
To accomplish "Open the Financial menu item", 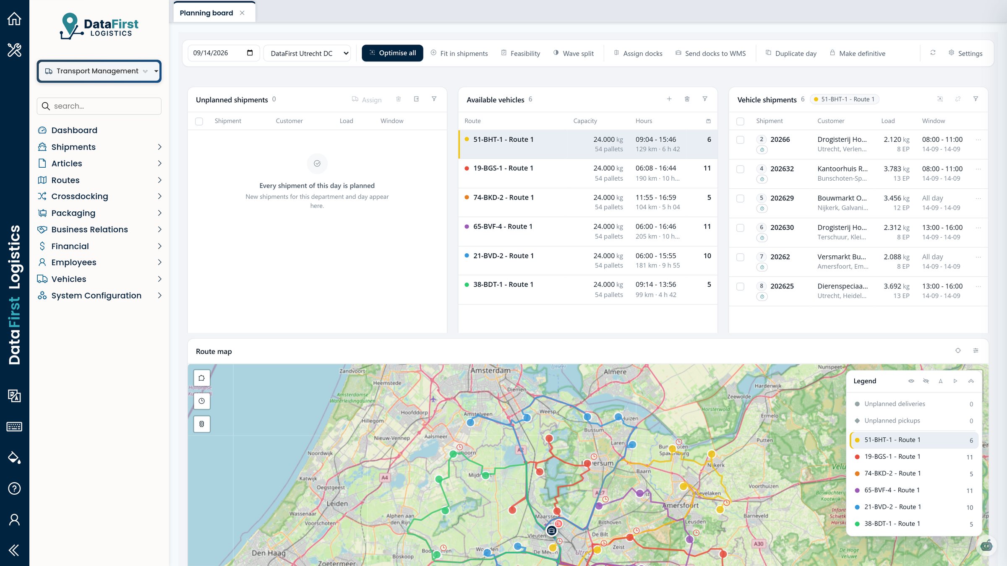I will pyautogui.click(x=100, y=246).
